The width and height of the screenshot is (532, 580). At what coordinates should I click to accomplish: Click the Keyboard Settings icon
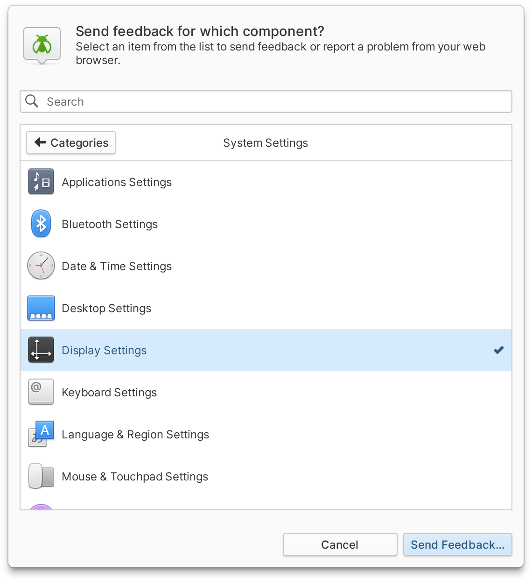coord(41,392)
